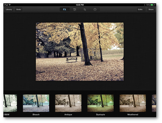Apply the Antique filter thumbnail
162x123 pixels.
click(x=68, y=103)
